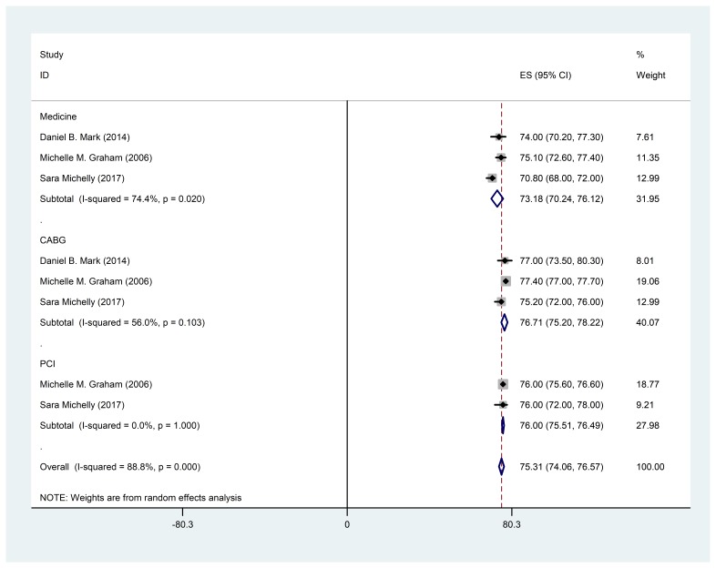This screenshot has width=716, height=568.
Task: Select weight value 7.61
Action: click(x=645, y=137)
